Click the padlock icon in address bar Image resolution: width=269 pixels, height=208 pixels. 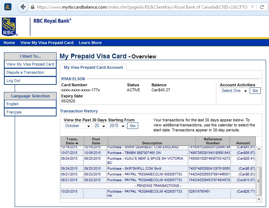click(x=33, y=7)
